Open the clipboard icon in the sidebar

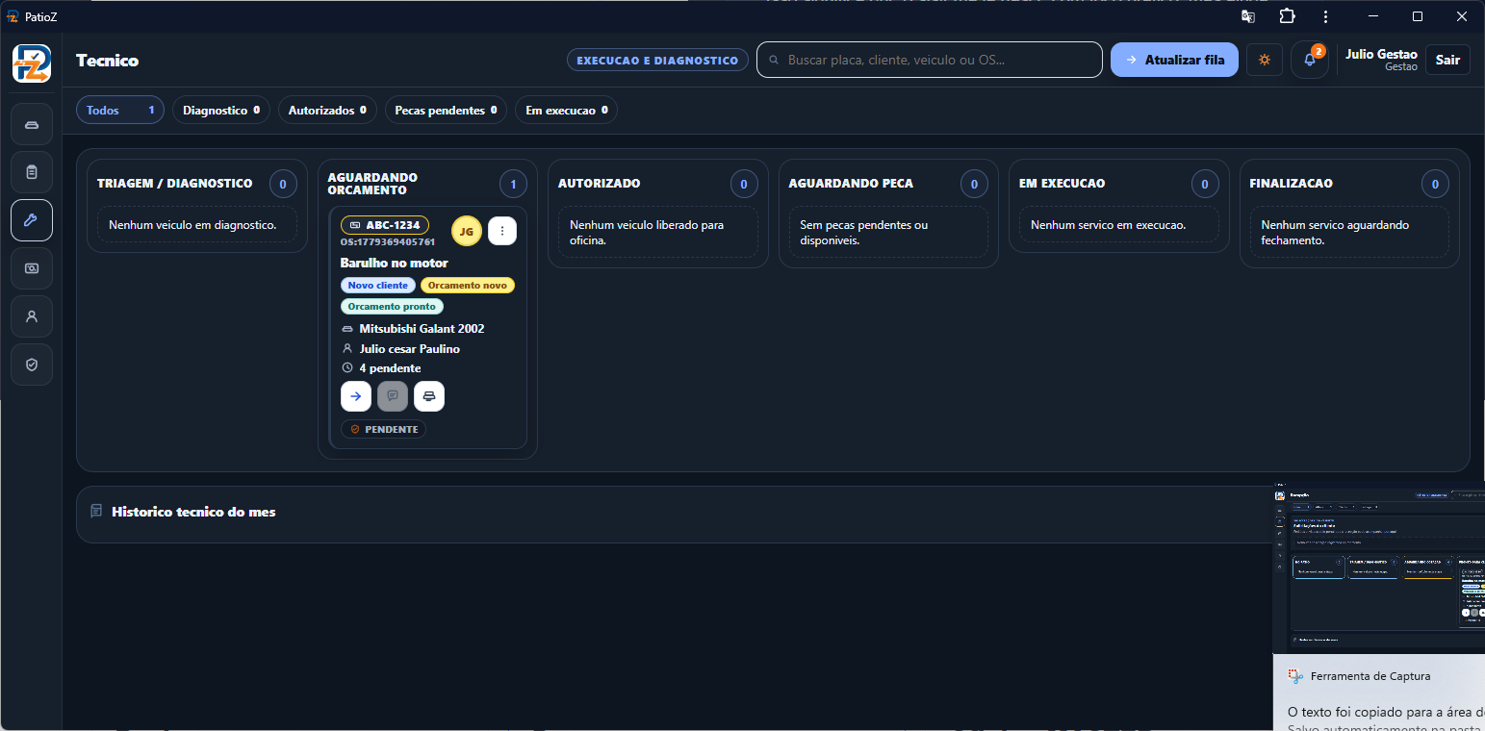[x=32, y=172]
